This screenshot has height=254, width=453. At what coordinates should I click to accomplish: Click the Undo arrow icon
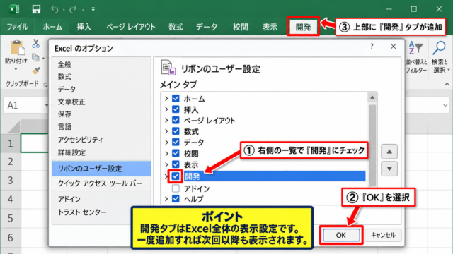coord(55,9)
